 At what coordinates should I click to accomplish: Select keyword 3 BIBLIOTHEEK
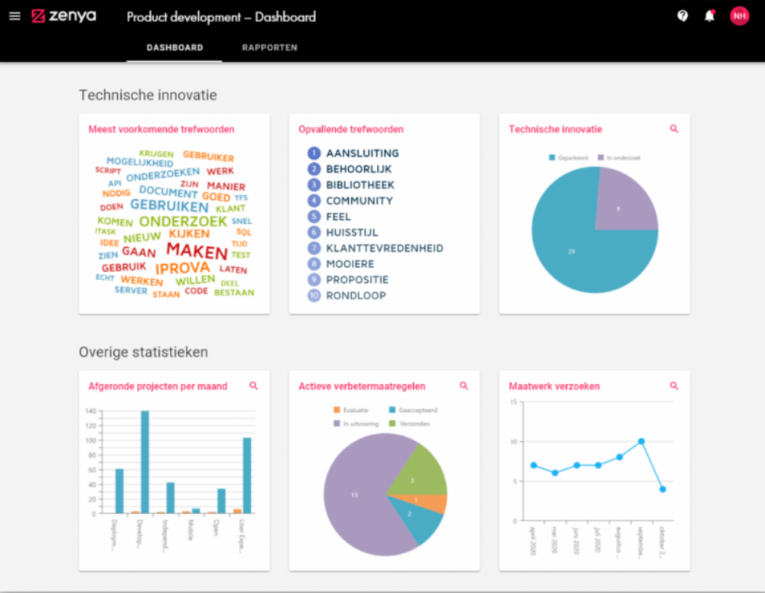(x=351, y=185)
